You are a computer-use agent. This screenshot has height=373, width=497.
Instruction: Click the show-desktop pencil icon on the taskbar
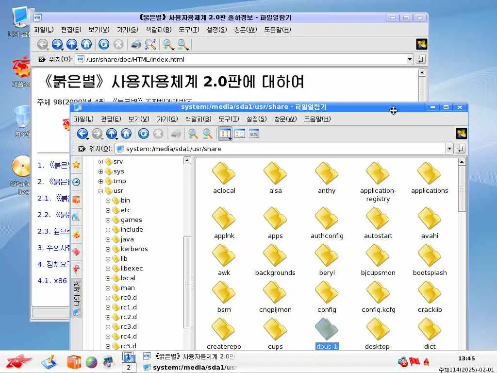pyautogui.click(x=49, y=362)
